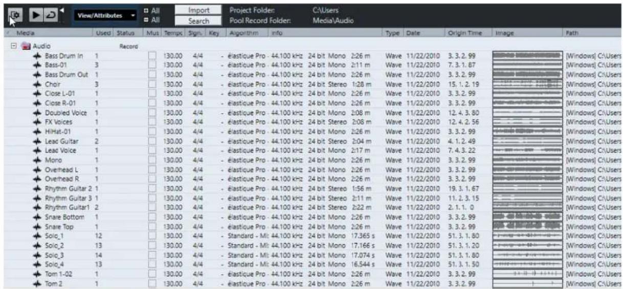Enable Musical Mode for Snare Top
Viewport: 623px width, 289px height.
tap(152, 227)
